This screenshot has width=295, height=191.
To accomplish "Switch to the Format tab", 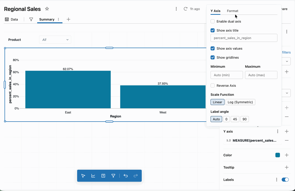I will 232,11.
